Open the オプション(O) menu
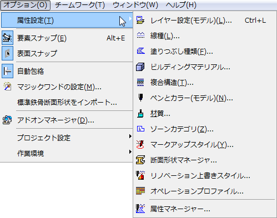Viewport: 277px width, 218px height. pyautogui.click(x=25, y=5)
